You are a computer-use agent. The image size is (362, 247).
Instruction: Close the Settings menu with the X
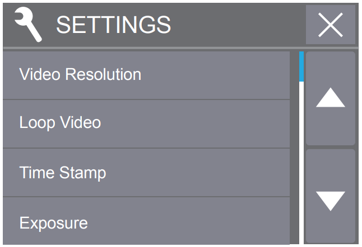(x=331, y=25)
